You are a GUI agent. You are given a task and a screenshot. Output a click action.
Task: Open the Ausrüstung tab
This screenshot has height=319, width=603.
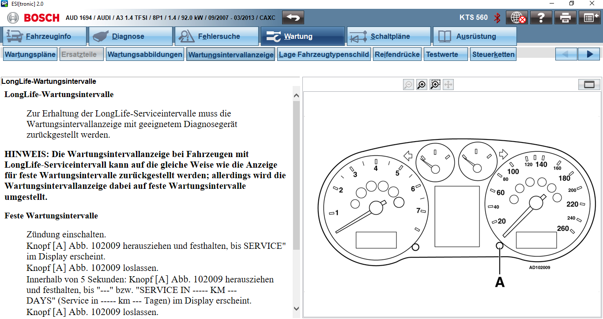(x=475, y=37)
